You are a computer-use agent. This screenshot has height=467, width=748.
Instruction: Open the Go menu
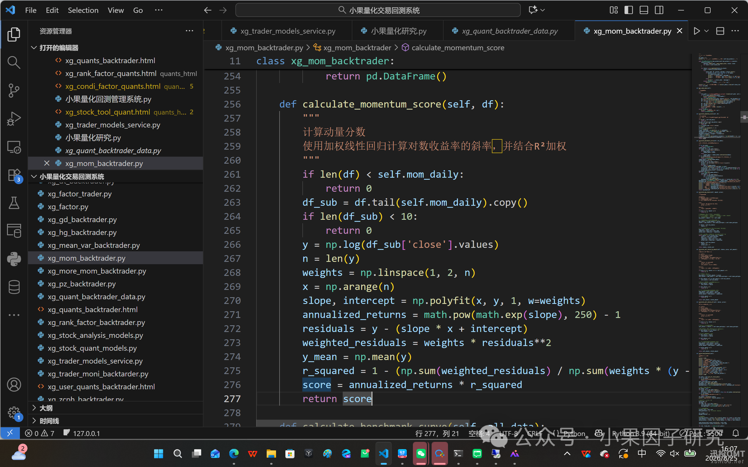click(x=138, y=10)
